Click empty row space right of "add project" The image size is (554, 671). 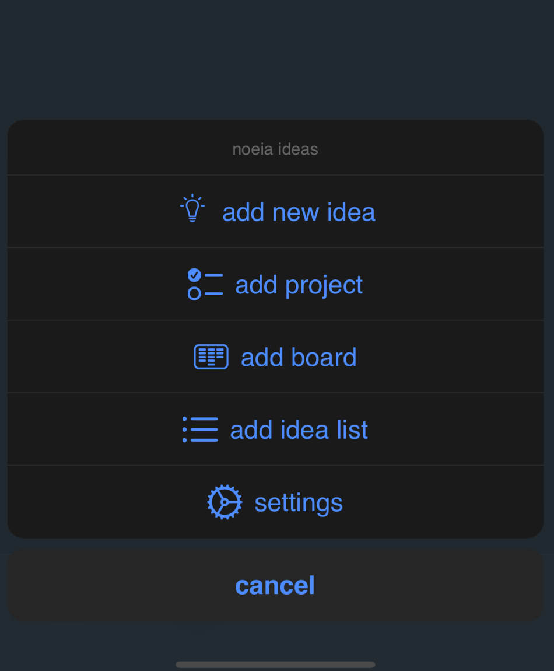455,285
